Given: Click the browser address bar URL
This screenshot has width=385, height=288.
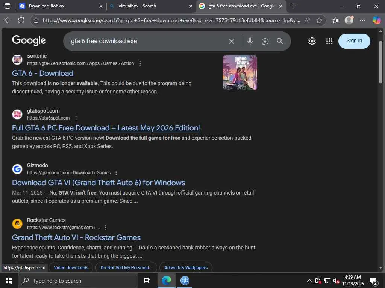Looking at the screenshot, I should tap(171, 20).
